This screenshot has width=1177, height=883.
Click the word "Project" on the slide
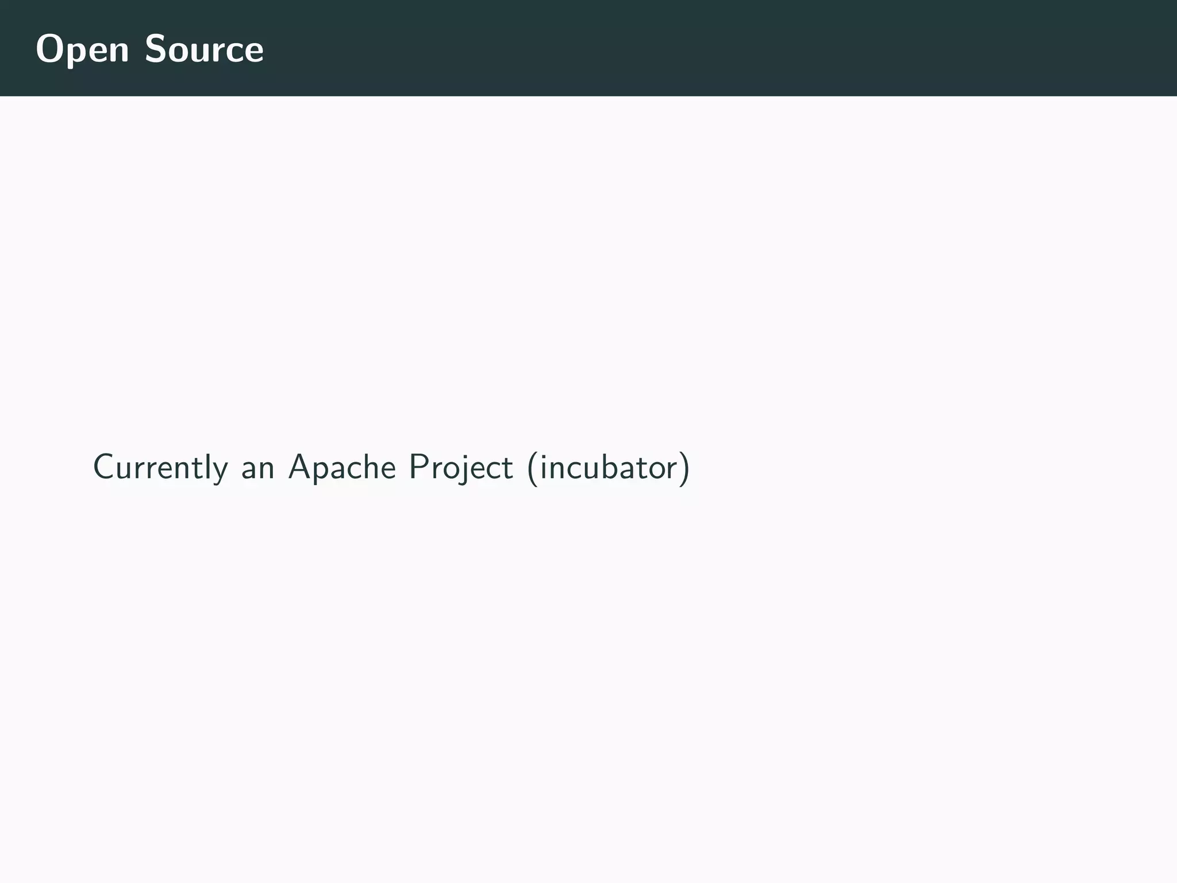[460, 467]
